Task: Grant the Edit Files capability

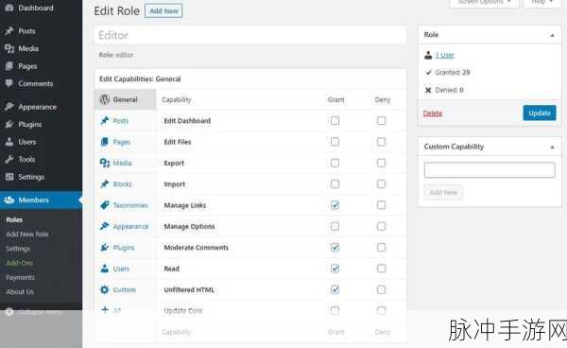Action: [335, 142]
